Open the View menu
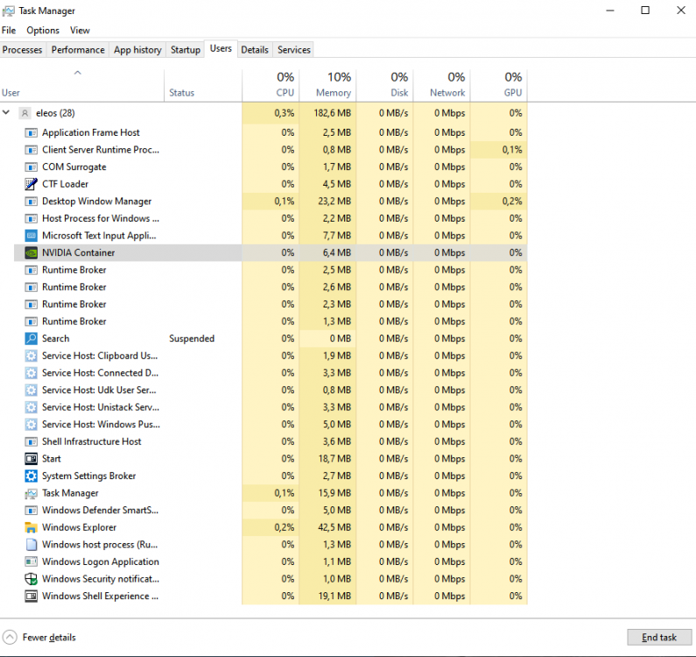This screenshot has width=696, height=657. coord(80,30)
